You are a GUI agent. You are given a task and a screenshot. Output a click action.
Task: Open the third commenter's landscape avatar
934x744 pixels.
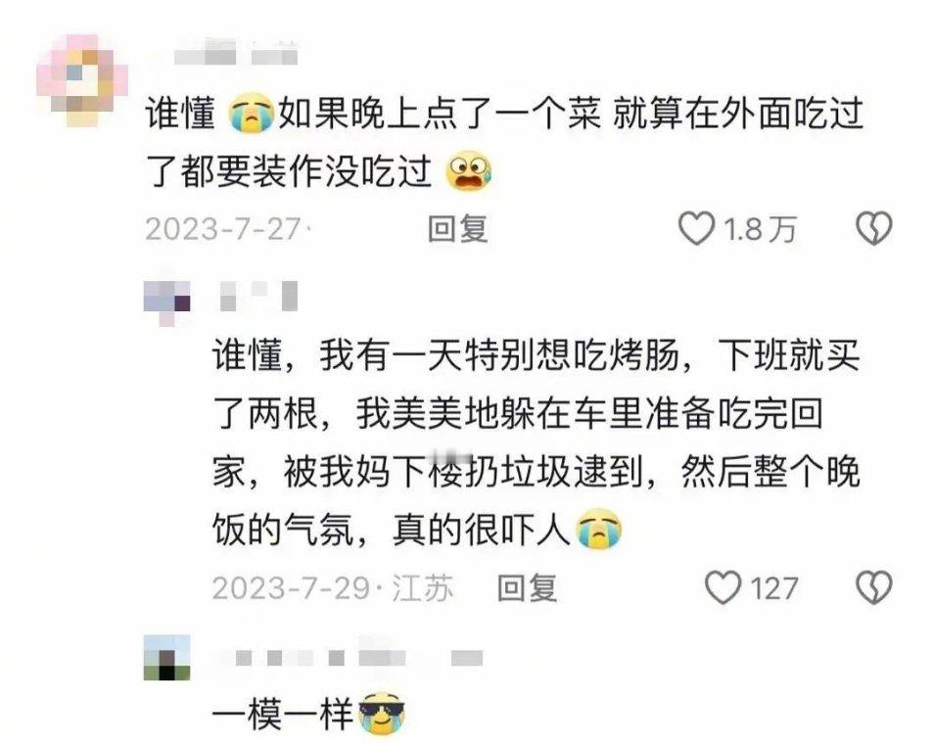click(x=167, y=658)
